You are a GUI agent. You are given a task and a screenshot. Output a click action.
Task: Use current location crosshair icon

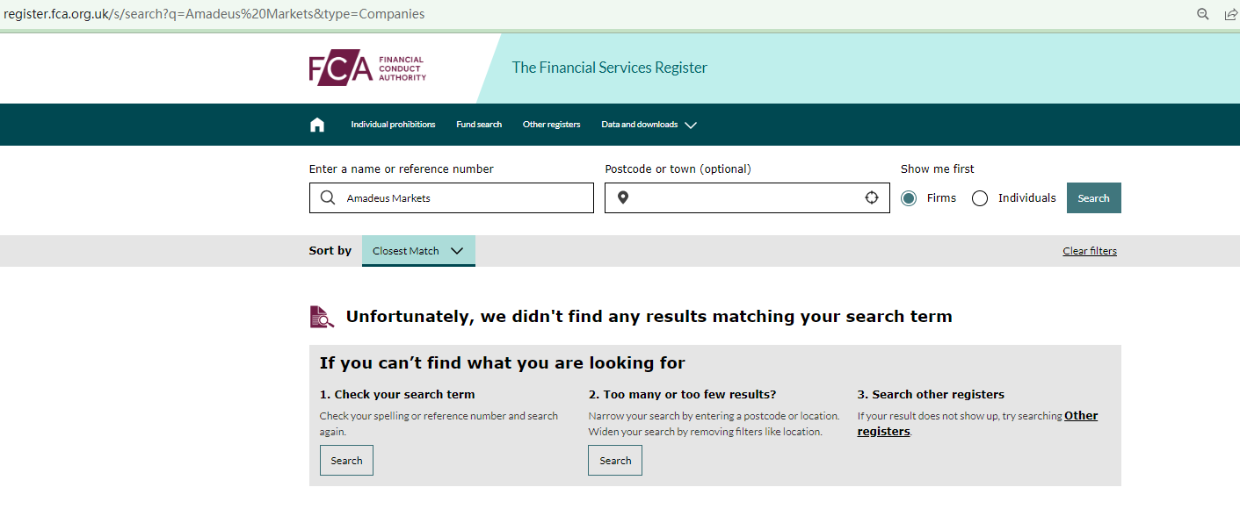872,198
